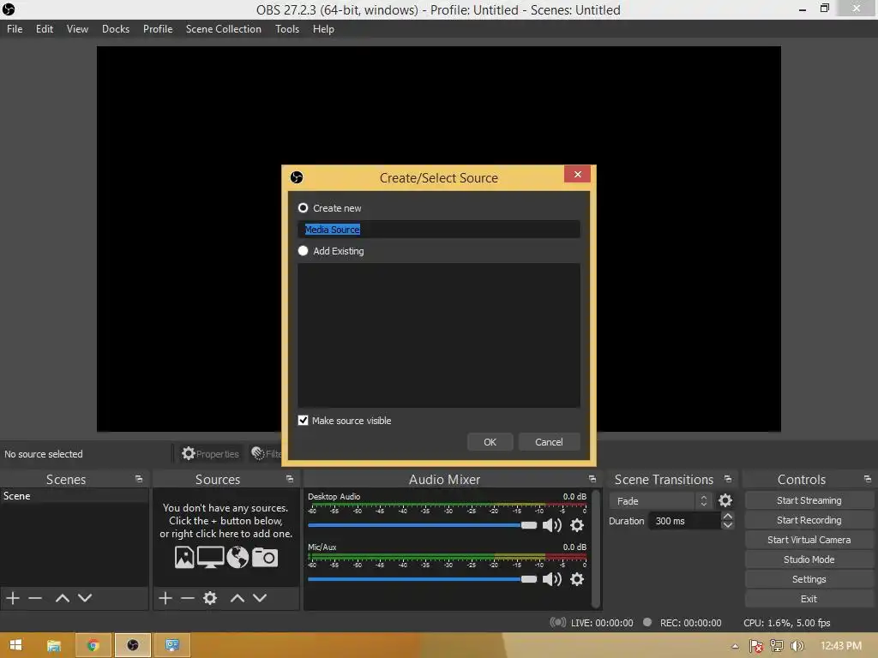
Task: Click the clock showing 12:43 PM
Action: pyautogui.click(x=841, y=646)
